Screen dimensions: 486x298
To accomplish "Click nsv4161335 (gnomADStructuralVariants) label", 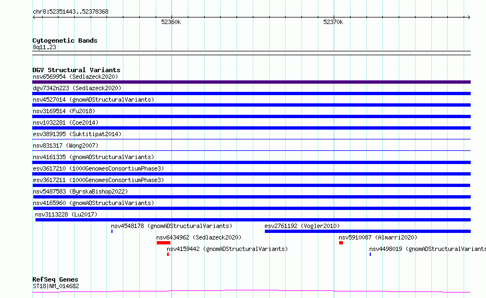I will (x=93, y=157).
